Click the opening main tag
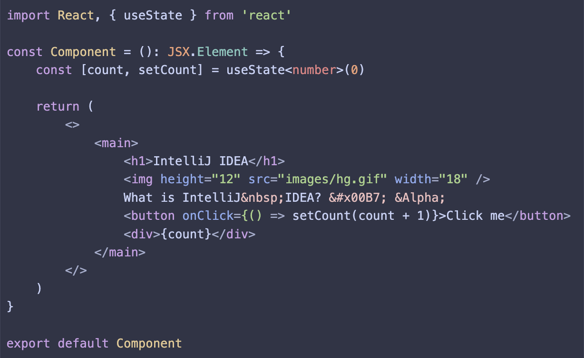584x358 pixels. [x=116, y=143]
